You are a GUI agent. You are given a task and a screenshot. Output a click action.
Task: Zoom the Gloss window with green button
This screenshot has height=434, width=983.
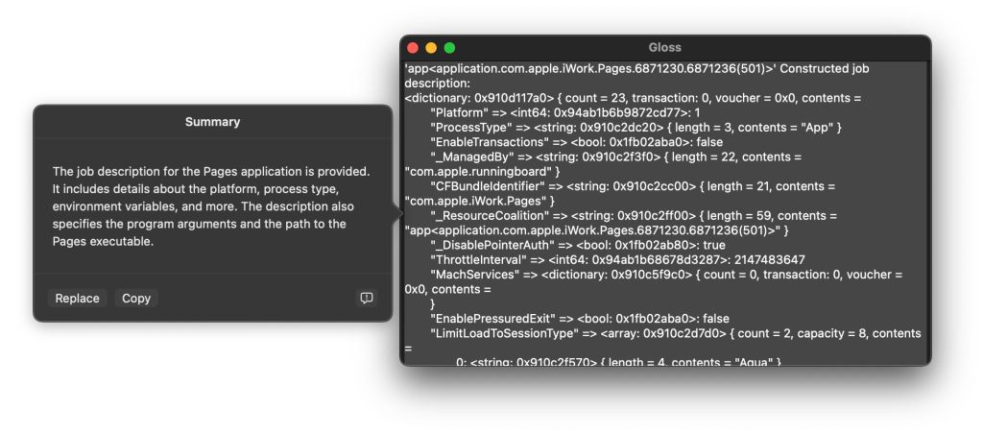449,48
